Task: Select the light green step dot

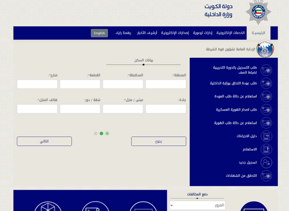Action: point(107,134)
